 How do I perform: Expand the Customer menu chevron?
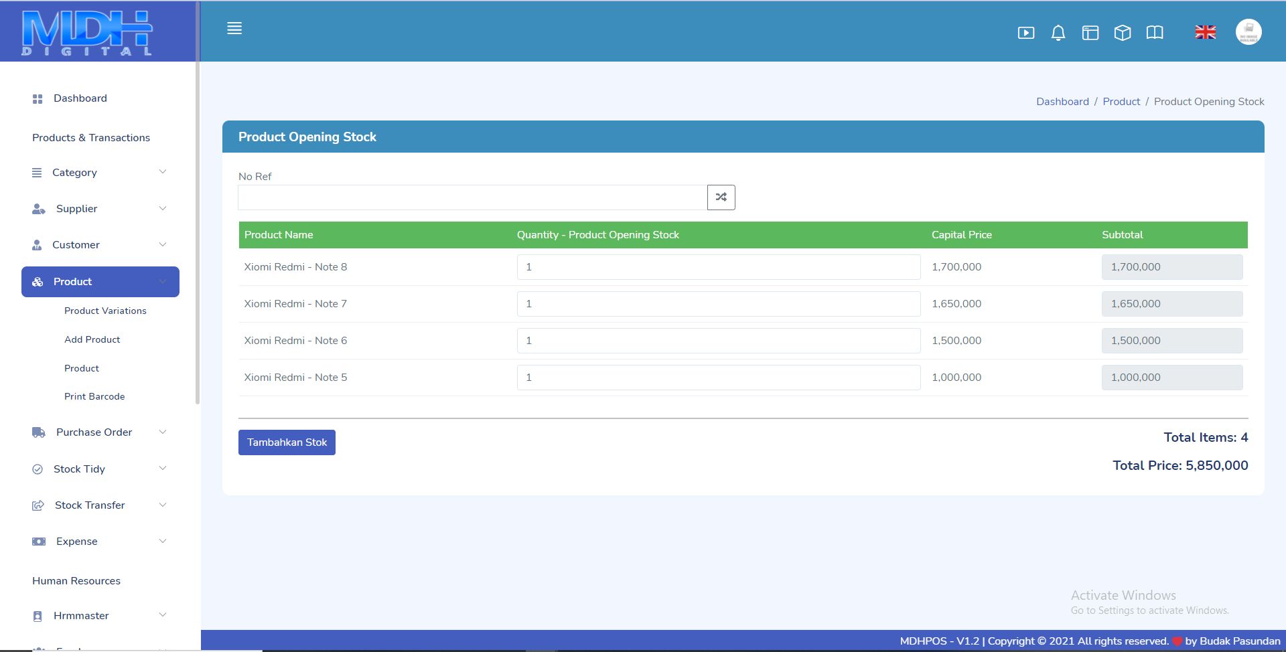click(163, 244)
